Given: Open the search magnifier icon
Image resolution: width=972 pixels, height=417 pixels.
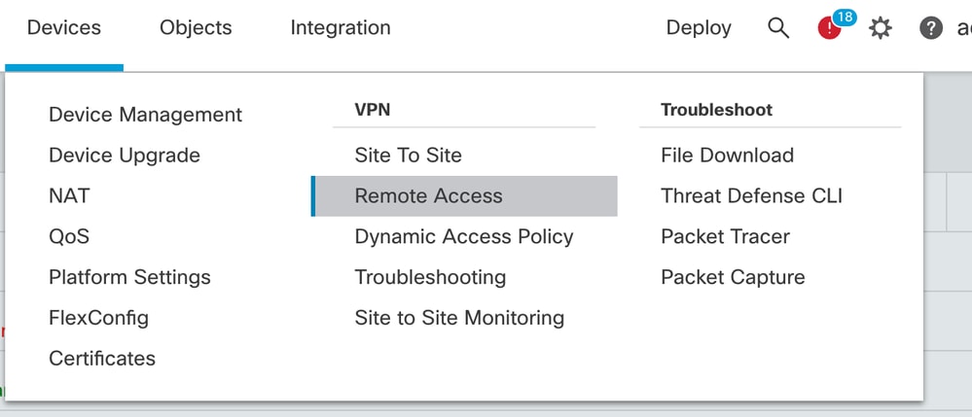Looking at the screenshot, I should coord(778,28).
